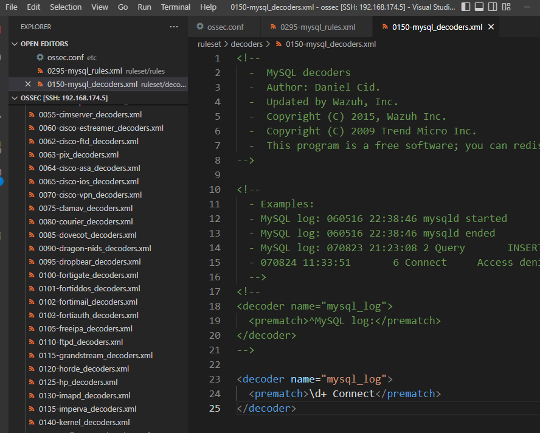Open Customize Layout icon in title bar
This screenshot has width=540, height=433.
click(x=506, y=7)
